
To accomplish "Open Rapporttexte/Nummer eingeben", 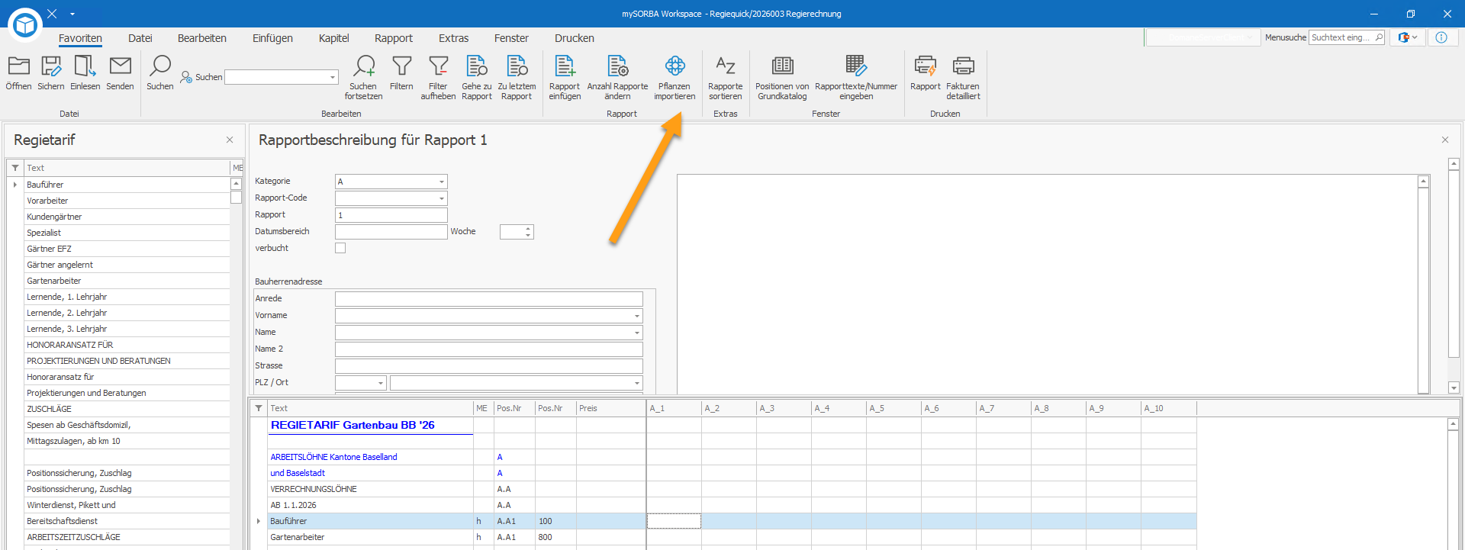I will click(856, 77).
